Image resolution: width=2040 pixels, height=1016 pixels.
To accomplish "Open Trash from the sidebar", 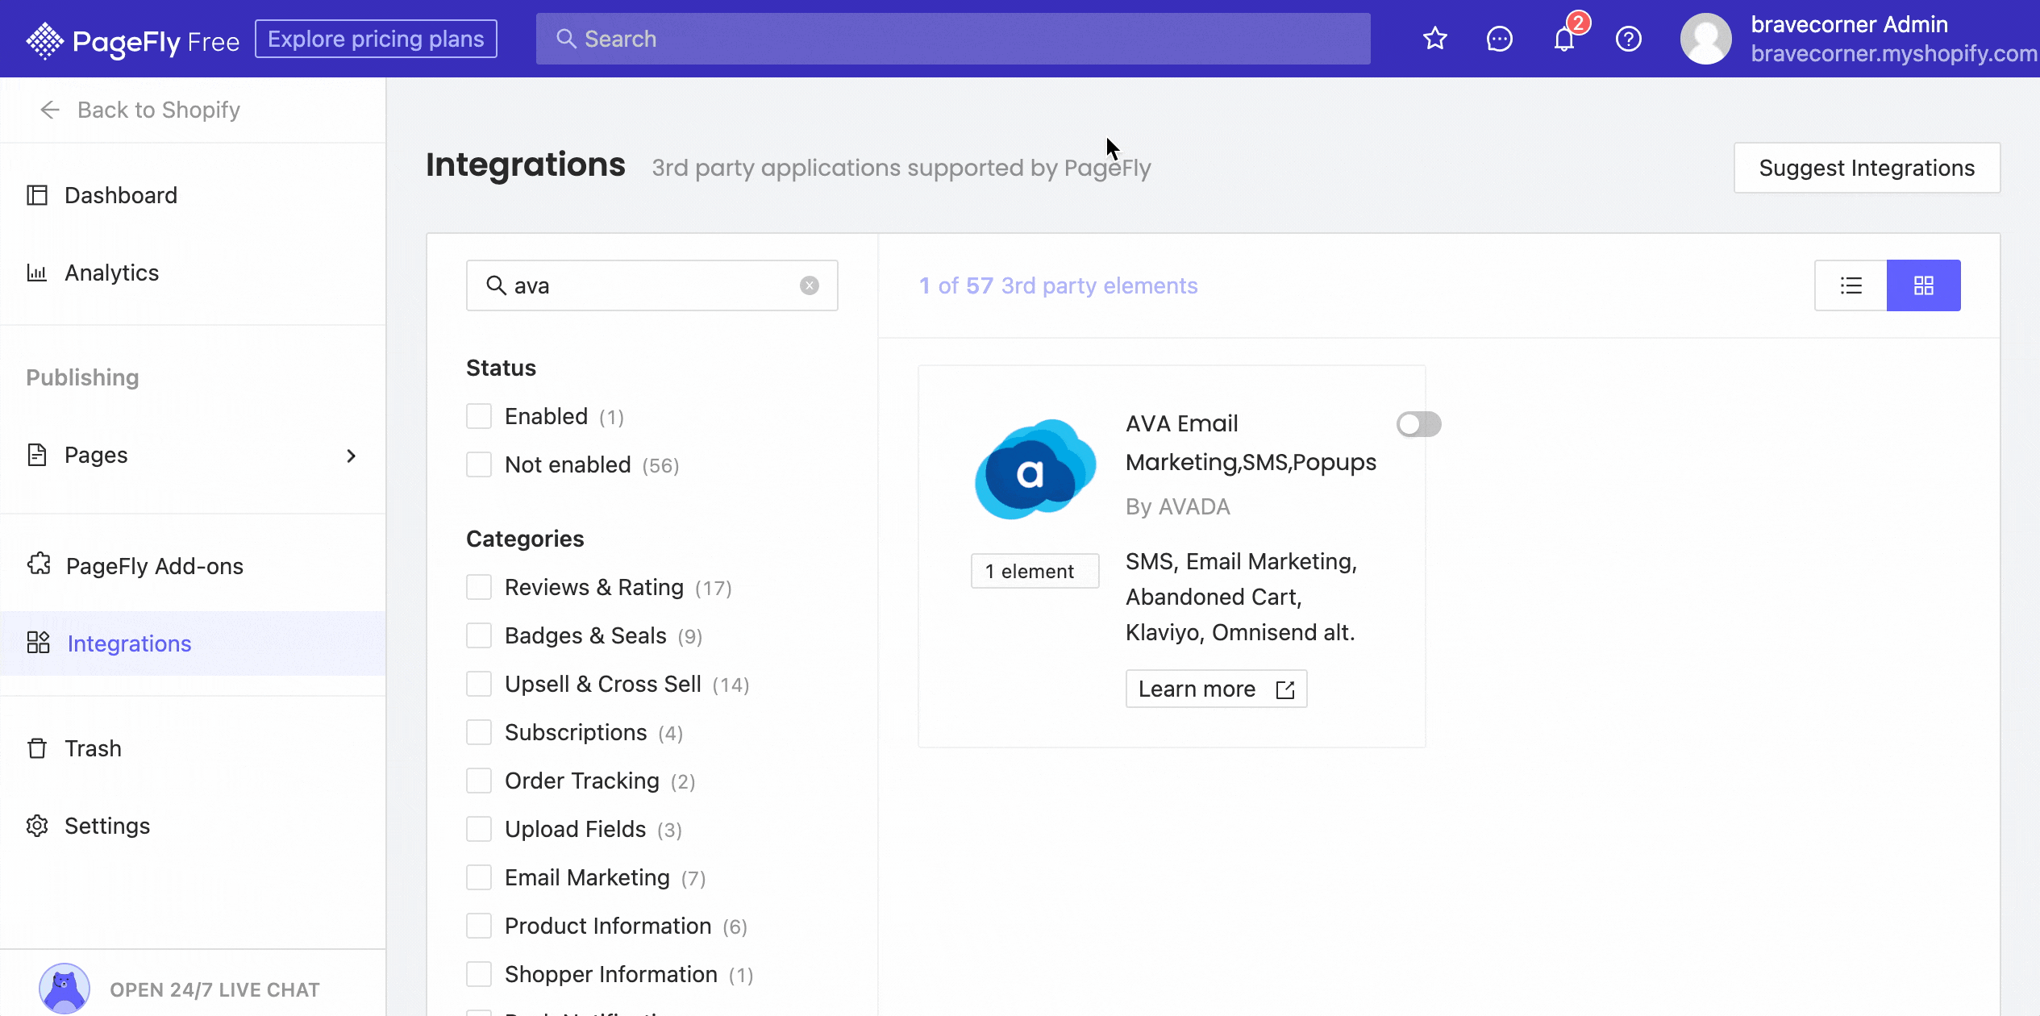I will [193, 748].
